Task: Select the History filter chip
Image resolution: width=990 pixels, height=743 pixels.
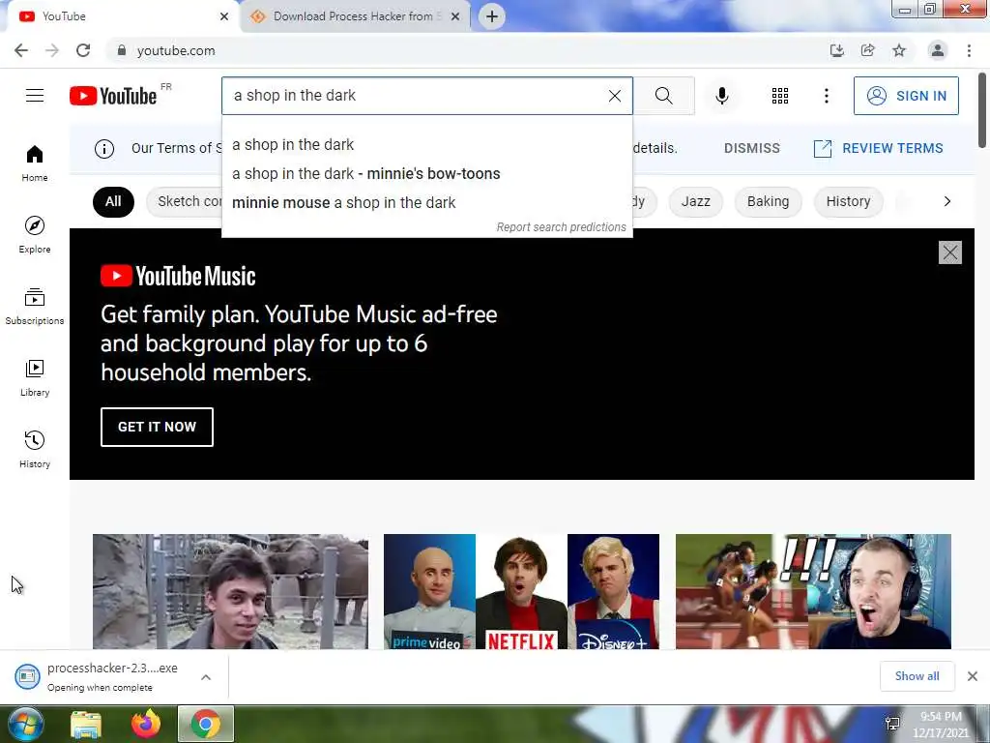Action: click(x=849, y=201)
